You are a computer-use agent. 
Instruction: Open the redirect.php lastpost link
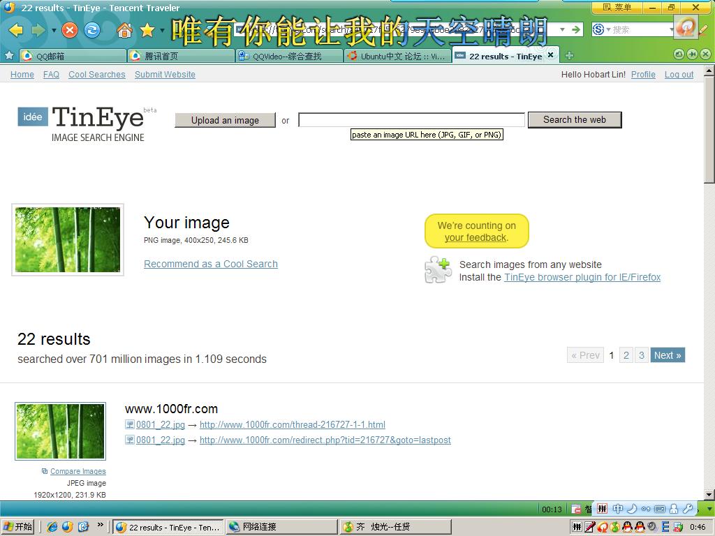point(325,440)
